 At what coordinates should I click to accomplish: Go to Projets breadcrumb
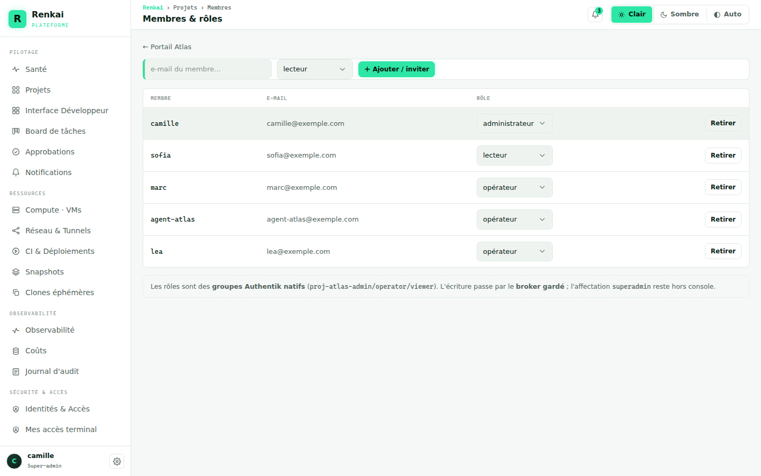pos(185,8)
